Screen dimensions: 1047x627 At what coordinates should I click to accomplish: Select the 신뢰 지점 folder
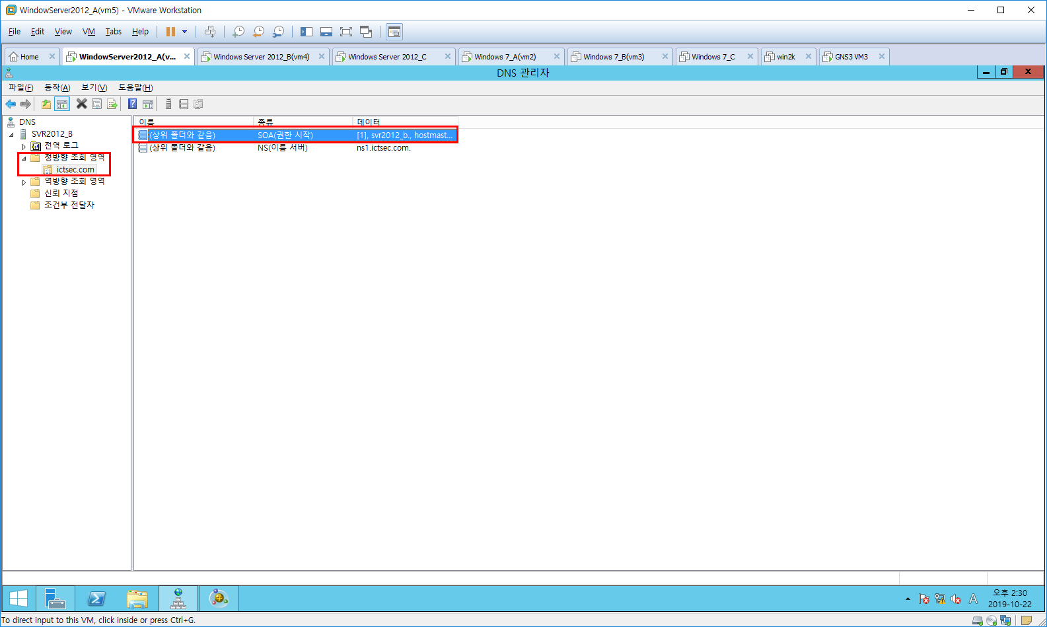click(61, 193)
